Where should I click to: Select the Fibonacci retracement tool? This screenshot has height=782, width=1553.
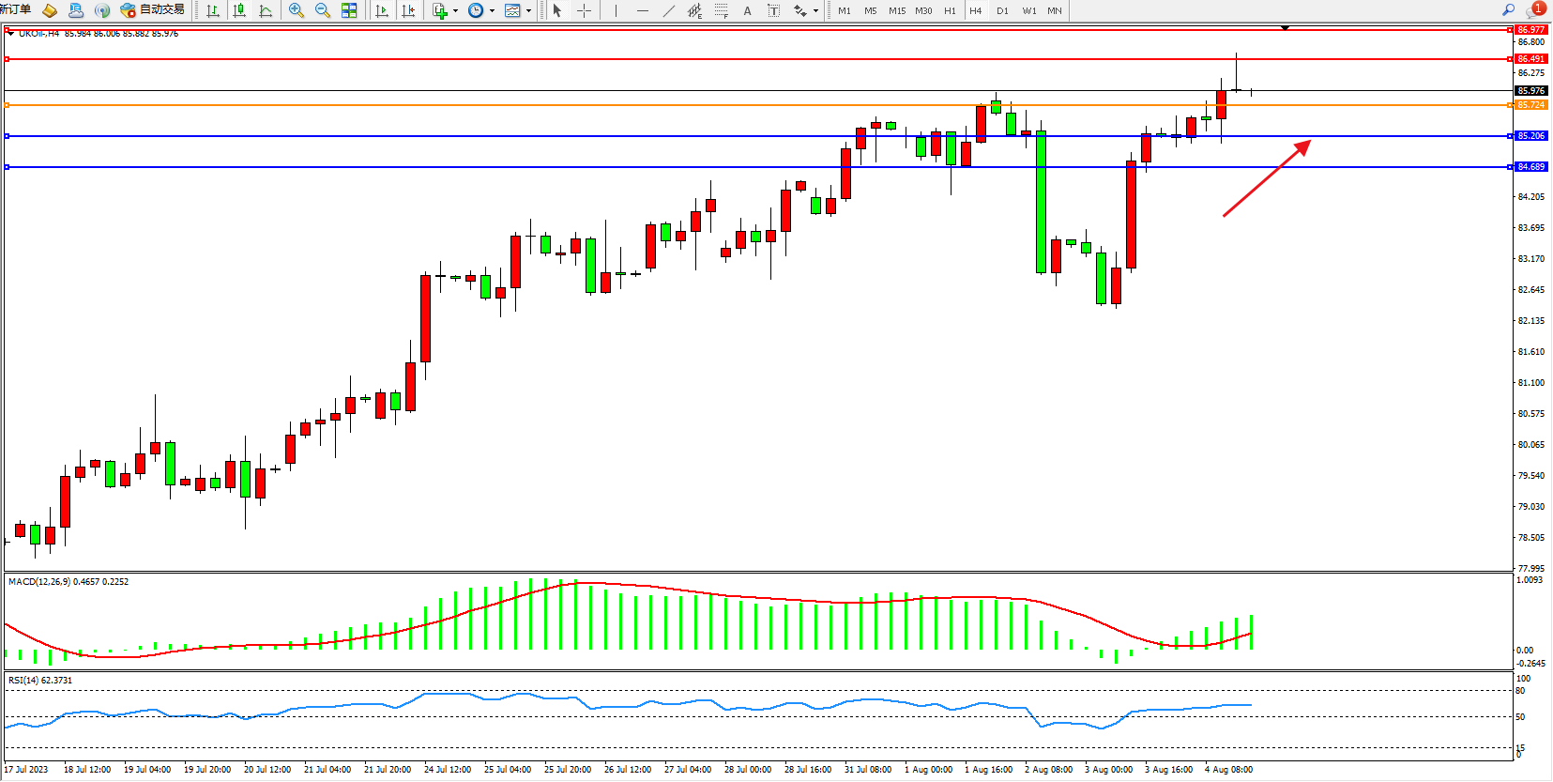pos(721,10)
